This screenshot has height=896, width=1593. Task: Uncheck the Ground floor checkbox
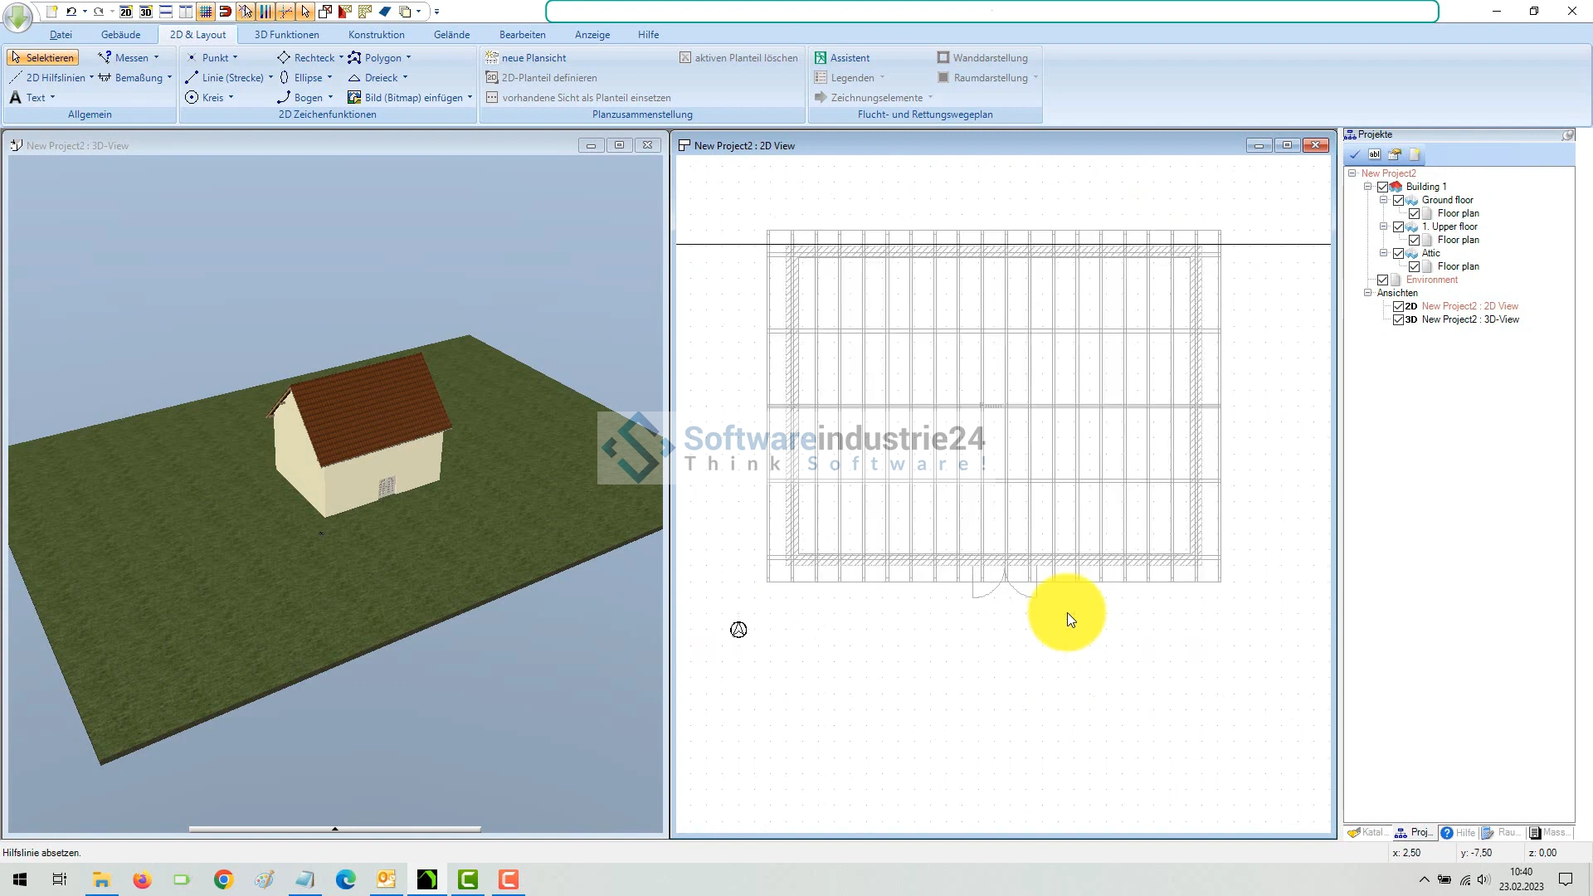point(1398,200)
